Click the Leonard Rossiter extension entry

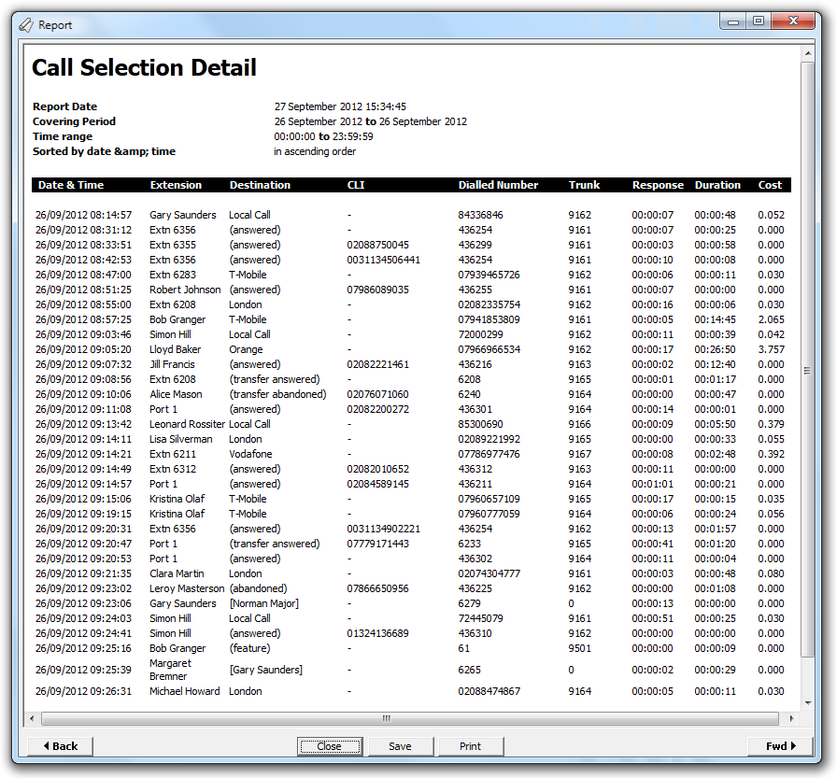coord(187,424)
